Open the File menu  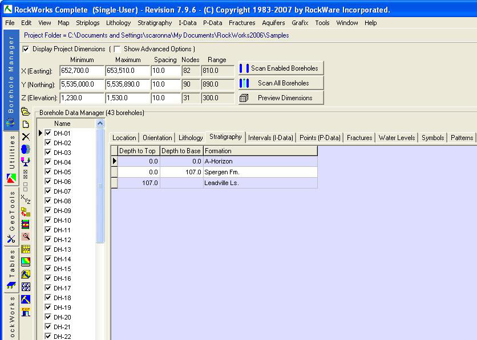10,23
